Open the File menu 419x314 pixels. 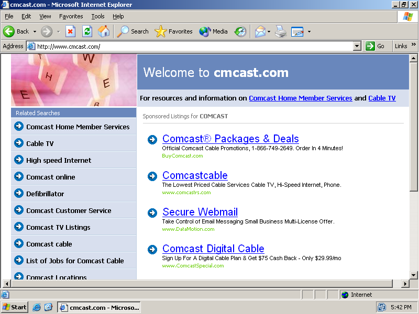pyautogui.click(x=9, y=16)
